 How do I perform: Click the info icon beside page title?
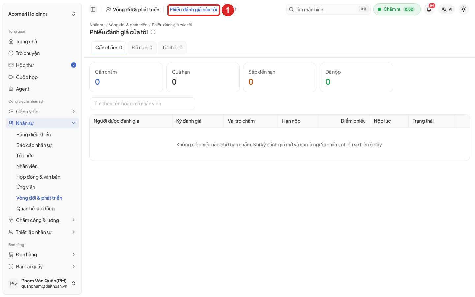click(x=153, y=32)
